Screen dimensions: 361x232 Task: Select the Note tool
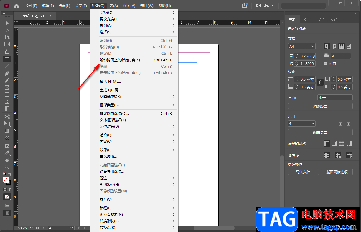tap(7, 146)
